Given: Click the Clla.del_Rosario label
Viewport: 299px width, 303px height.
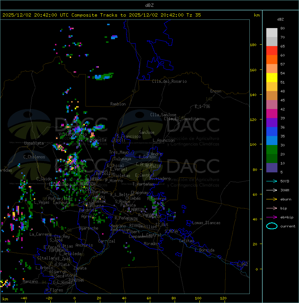Looking at the screenshot, I should [169, 81].
